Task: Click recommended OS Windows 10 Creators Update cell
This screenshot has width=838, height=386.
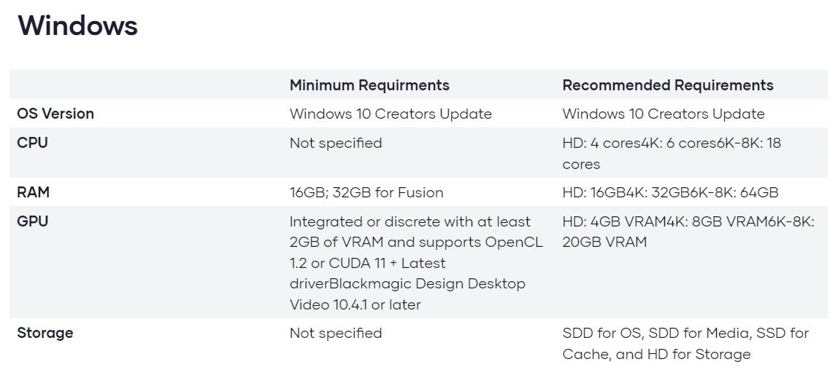Action: click(x=664, y=114)
